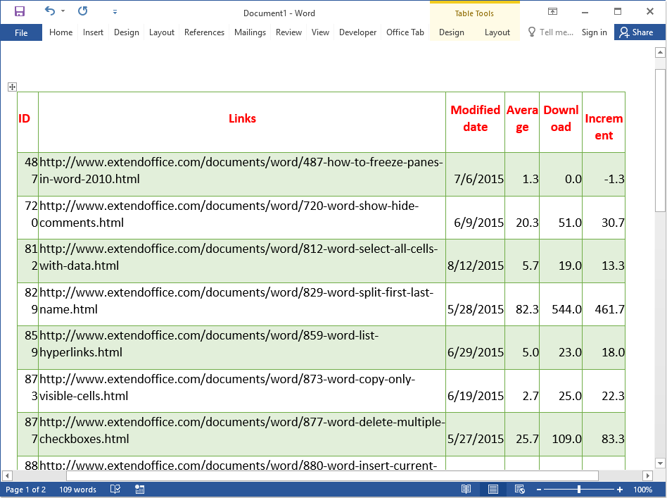667x498 pixels.
Task: Open Customize Quick Access Toolbar dropdown
Action: click(x=115, y=12)
